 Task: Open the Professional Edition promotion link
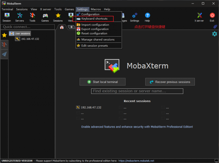137,127
